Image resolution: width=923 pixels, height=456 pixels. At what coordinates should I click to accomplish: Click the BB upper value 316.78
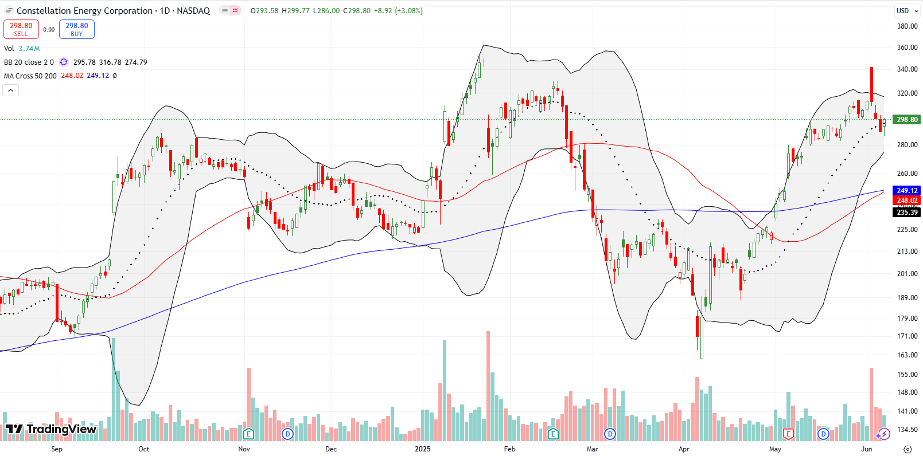pyautogui.click(x=110, y=62)
